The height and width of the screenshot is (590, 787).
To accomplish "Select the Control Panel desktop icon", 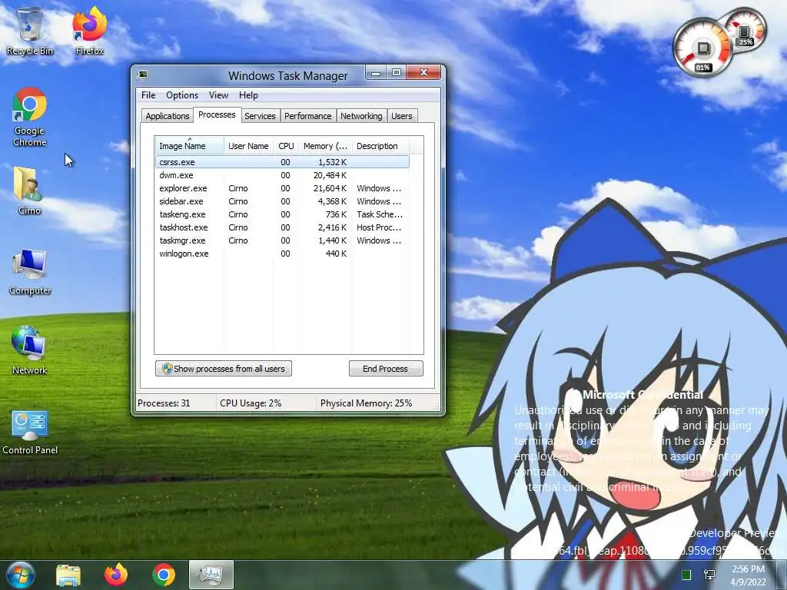I will point(30,433).
